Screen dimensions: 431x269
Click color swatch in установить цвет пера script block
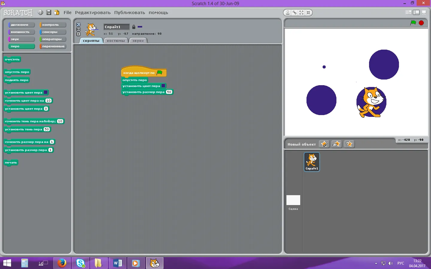163,86
